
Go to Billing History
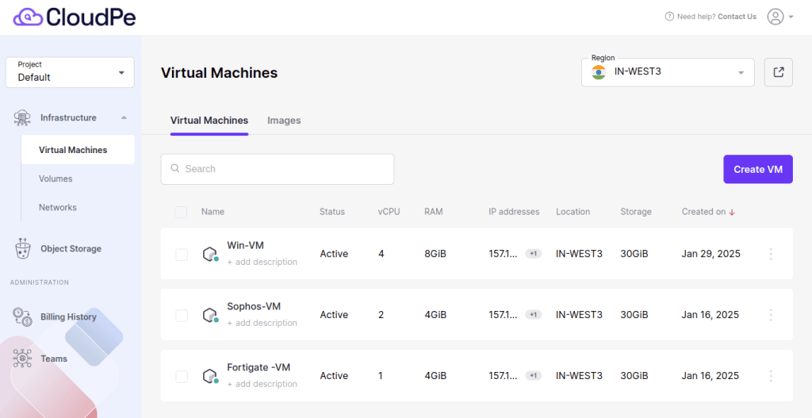(x=68, y=317)
